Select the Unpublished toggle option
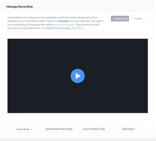The image size is (156, 141). coord(120,18)
